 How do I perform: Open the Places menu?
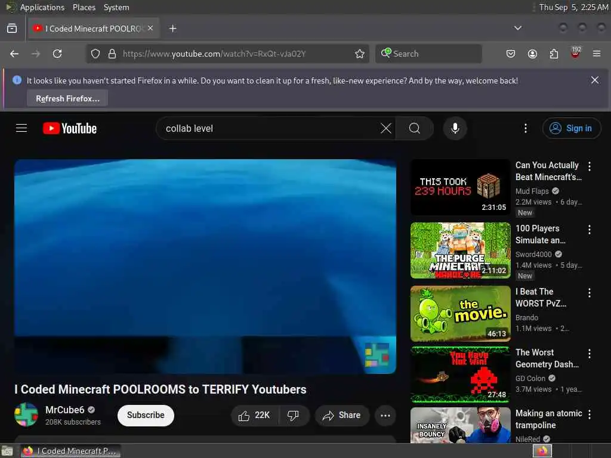pyautogui.click(x=84, y=7)
